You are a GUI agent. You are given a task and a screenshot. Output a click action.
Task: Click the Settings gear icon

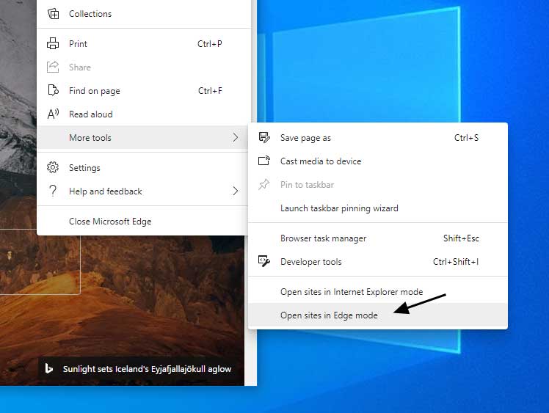(53, 167)
